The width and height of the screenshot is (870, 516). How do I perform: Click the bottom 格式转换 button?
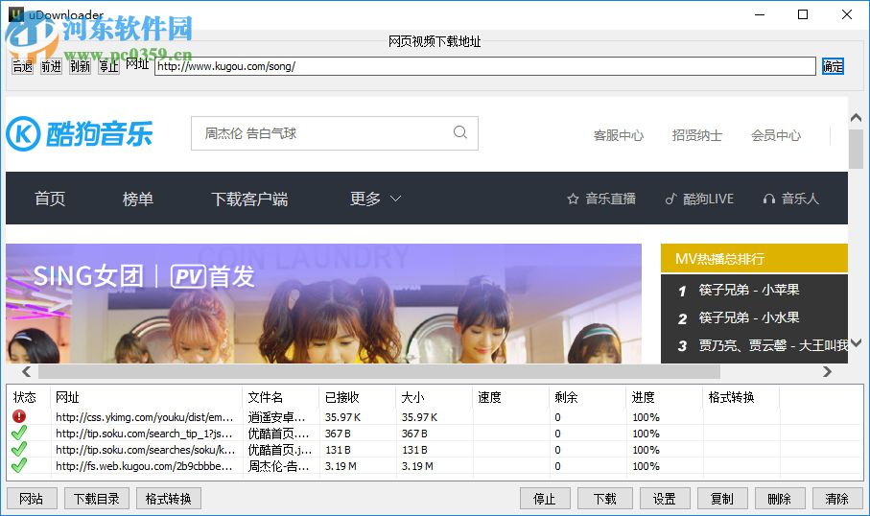(169, 498)
